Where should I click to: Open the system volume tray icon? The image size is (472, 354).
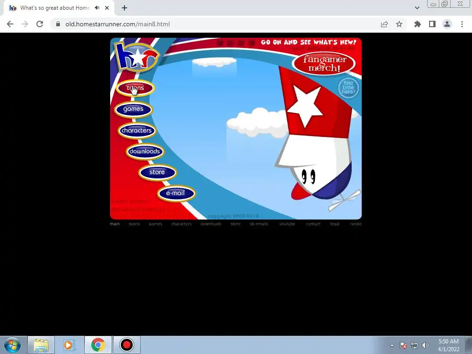(x=425, y=345)
